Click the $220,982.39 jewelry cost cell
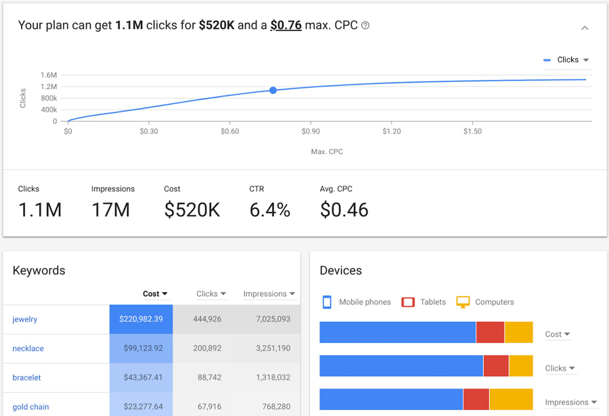This screenshot has width=609, height=416. point(141,319)
